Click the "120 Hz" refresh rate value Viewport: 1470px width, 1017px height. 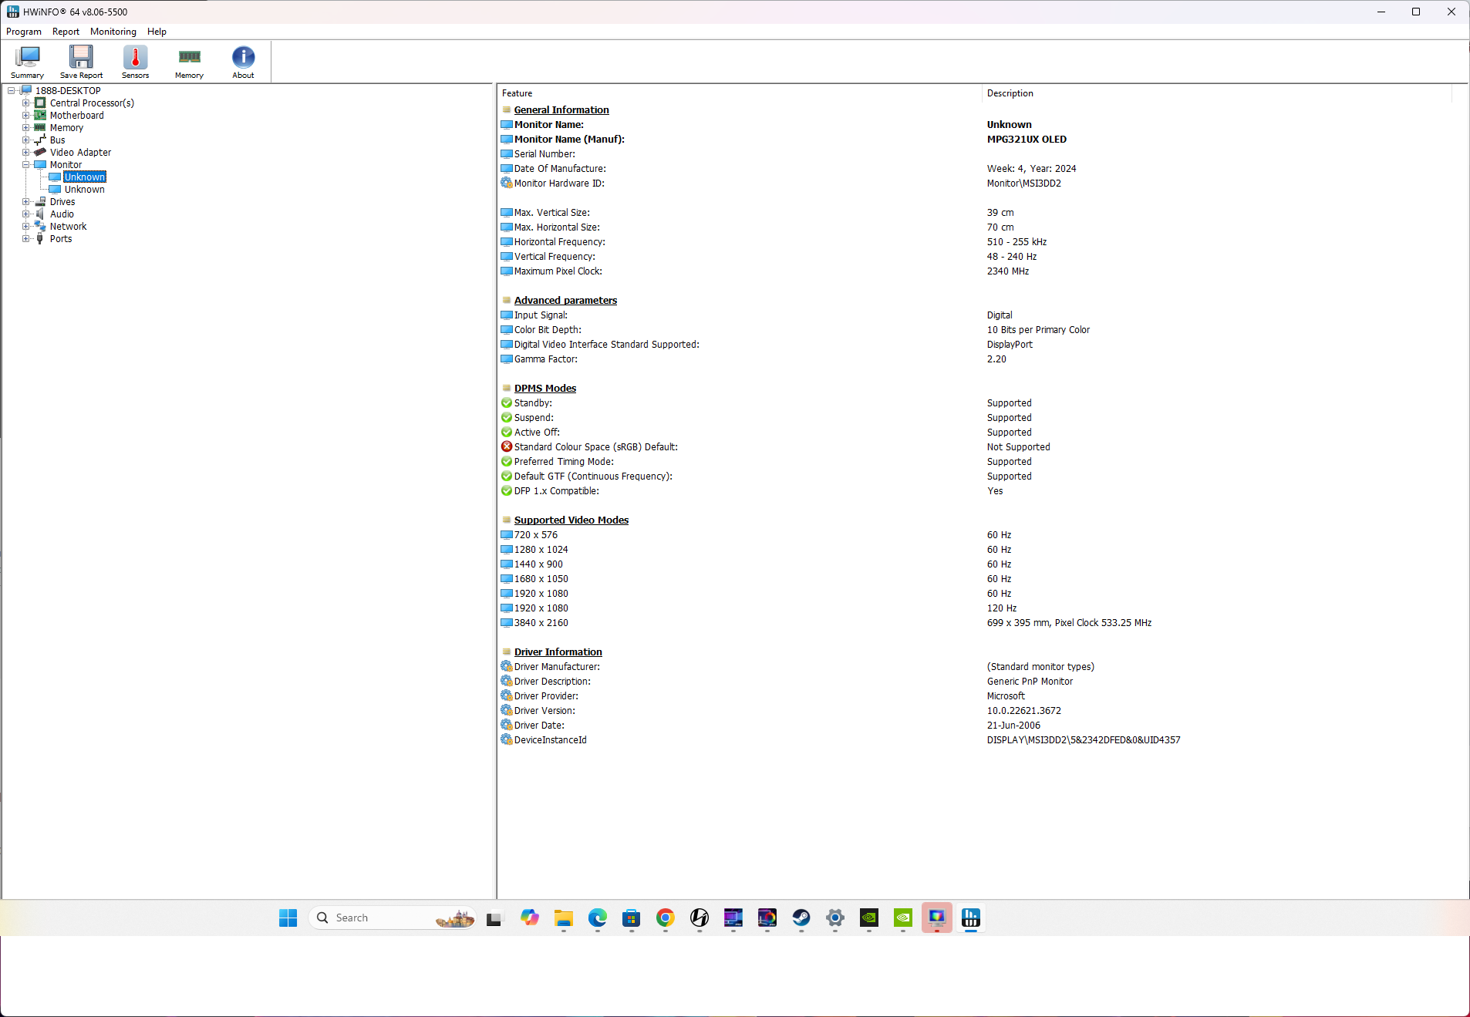(1002, 608)
